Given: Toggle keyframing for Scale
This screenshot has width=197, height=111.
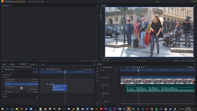Looking at the screenshot, I should coord(6,84).
